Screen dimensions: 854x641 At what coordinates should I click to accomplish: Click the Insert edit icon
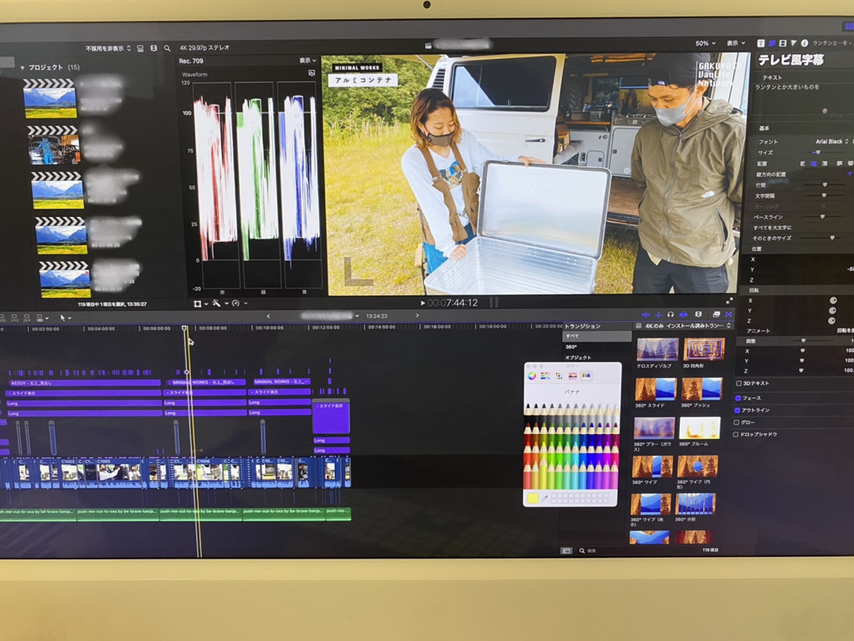16,318
